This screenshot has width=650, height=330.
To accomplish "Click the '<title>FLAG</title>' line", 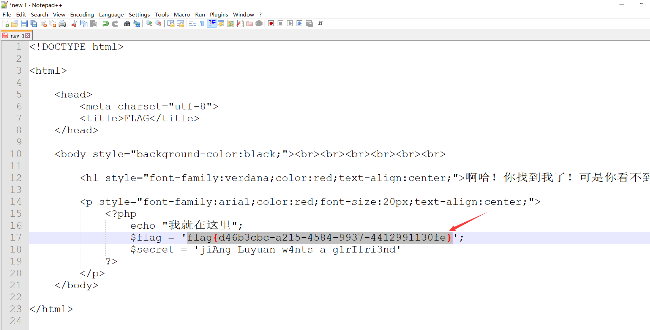I will click(140, 119).
